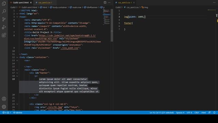218x123 pixels.
Task: Follow ./src/tk.jpg image link
Action: click(x=54, y=107)
